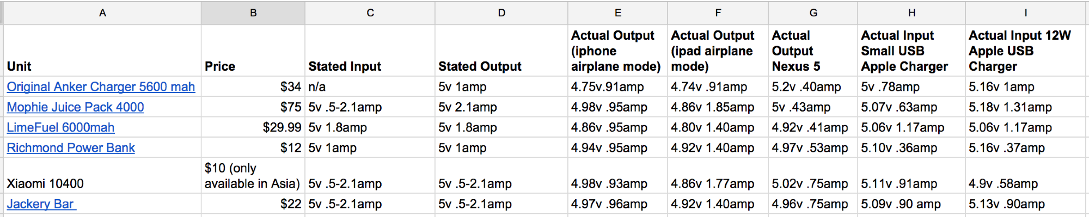Select the $29.99 price cell
The width and height of the screenshot is (1089, 217).
click(253, 127)
